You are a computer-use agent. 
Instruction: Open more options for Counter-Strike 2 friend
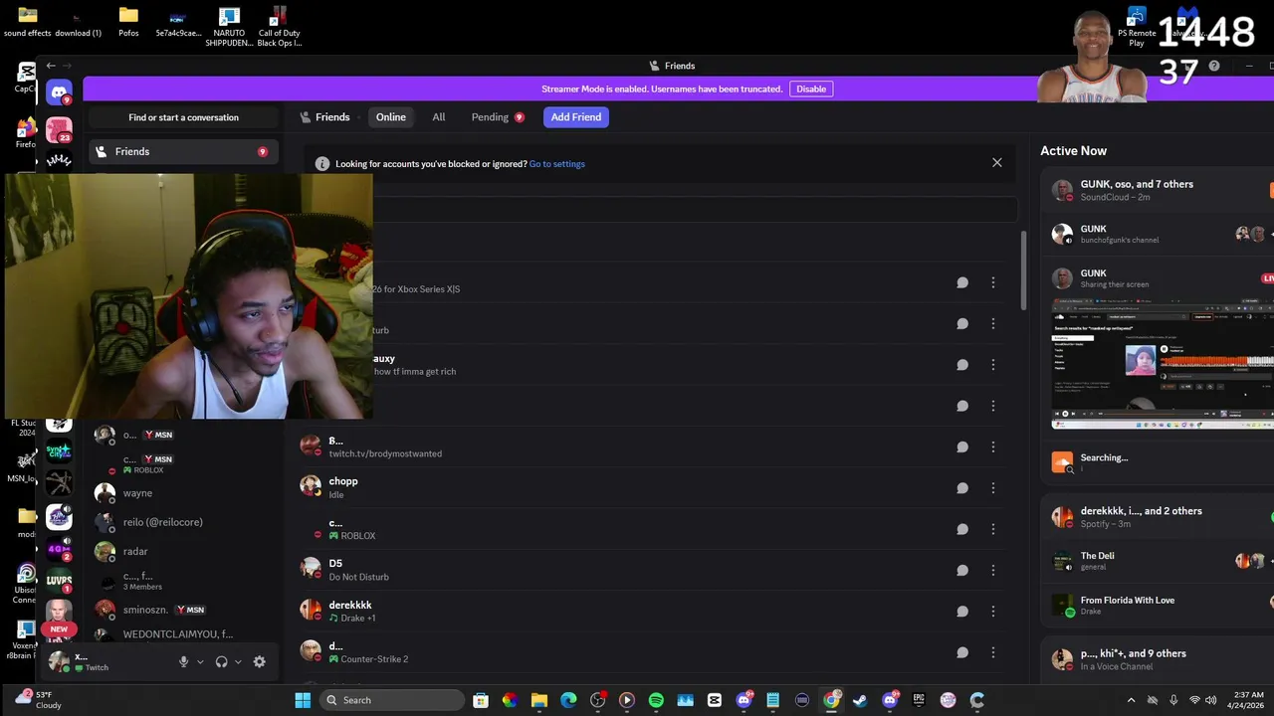(992, 652)
